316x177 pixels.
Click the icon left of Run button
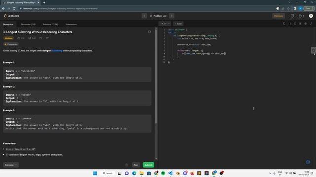click(126, 165)
